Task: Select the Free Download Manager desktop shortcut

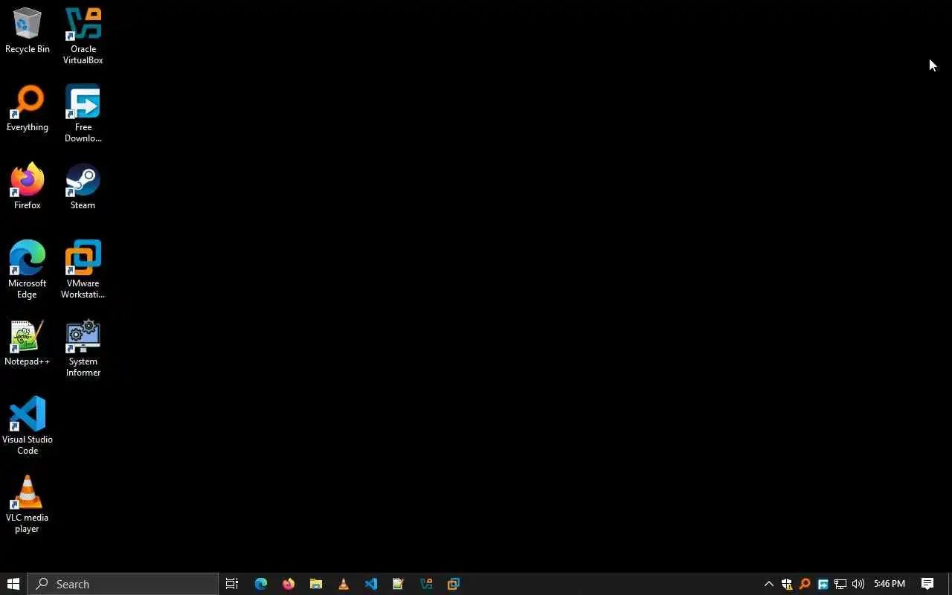Action: (83, 114)
